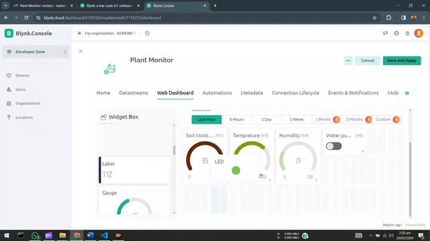Click the circular icon next to organization name
Image resolution: width=430 pixels, height=241 pixels.
(147, 33)
